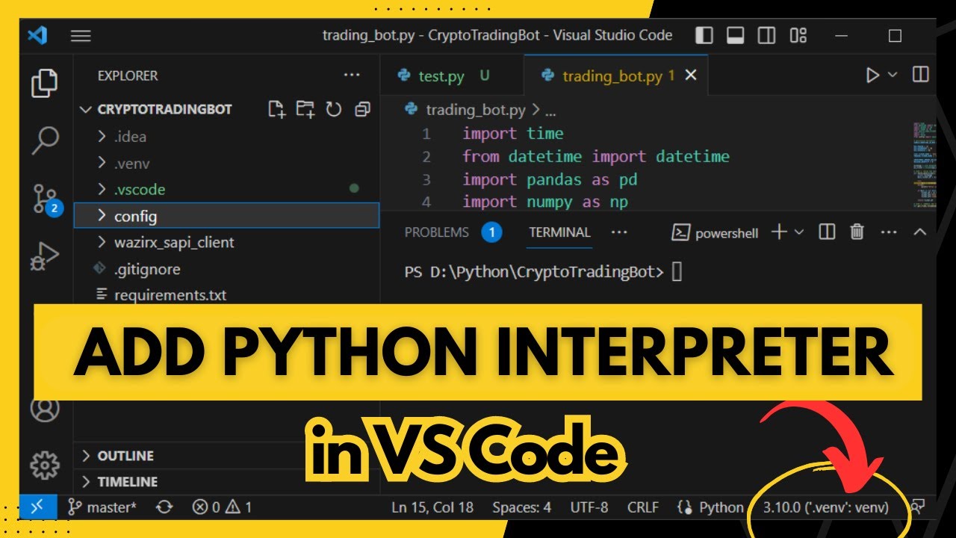This screenshot has height=538, width=956.
Task: Change file encoding UTF-8
Action: [589, 507]
